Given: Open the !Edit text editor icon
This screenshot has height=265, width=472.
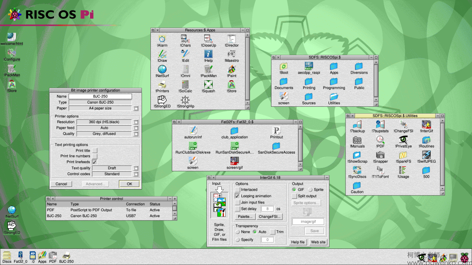Looking at the screenshot, I should 185,56.
